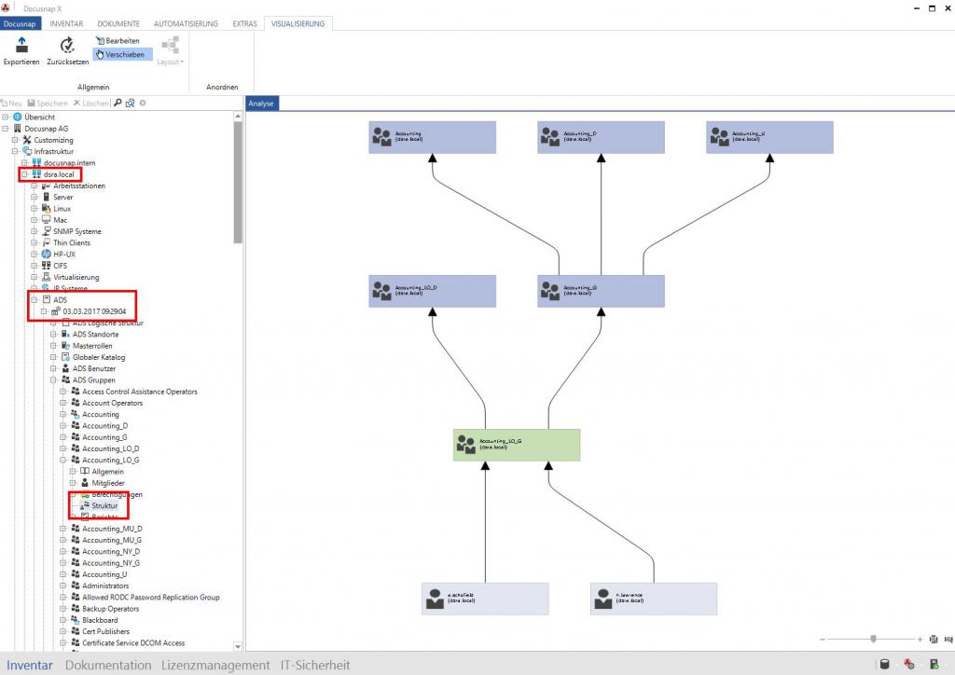Select the Bearbeiten edit tool

tap(118, 41)
